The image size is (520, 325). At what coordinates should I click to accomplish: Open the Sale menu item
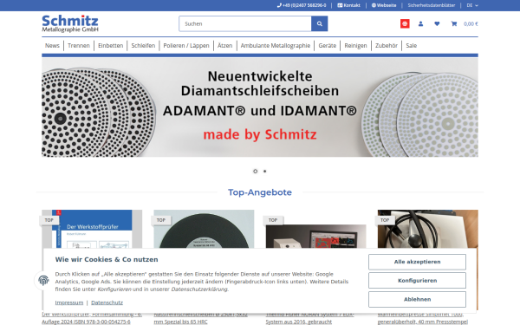[411, 45]
